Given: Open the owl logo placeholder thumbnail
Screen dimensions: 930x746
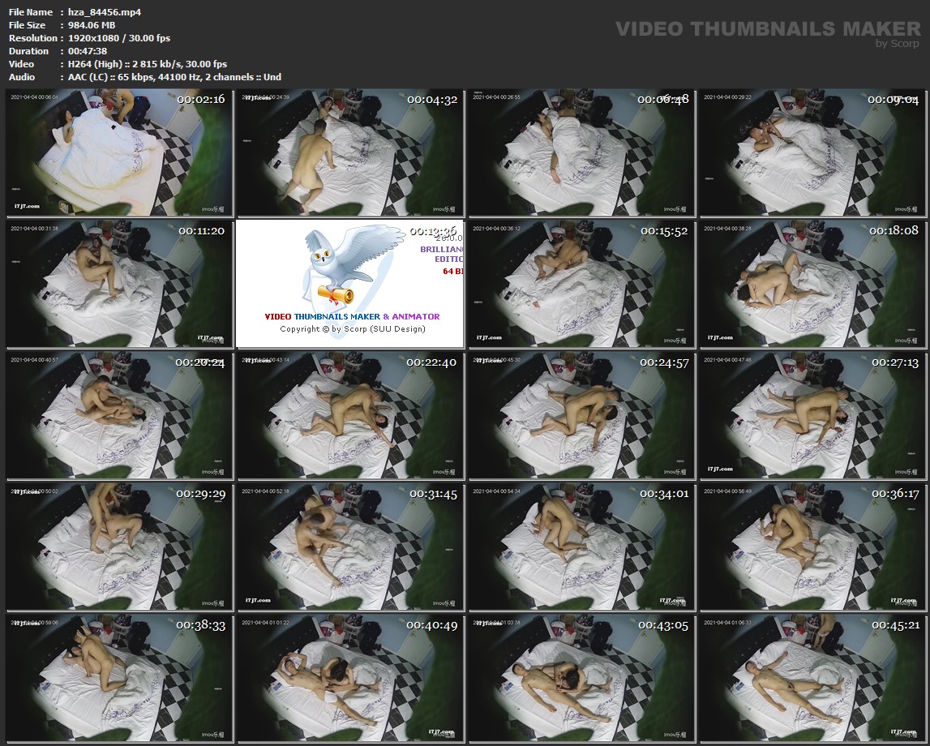Looking at the screenshot, I should pos(350,284).
